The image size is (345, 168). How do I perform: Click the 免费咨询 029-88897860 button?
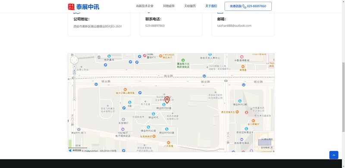(x=248, y=6)
